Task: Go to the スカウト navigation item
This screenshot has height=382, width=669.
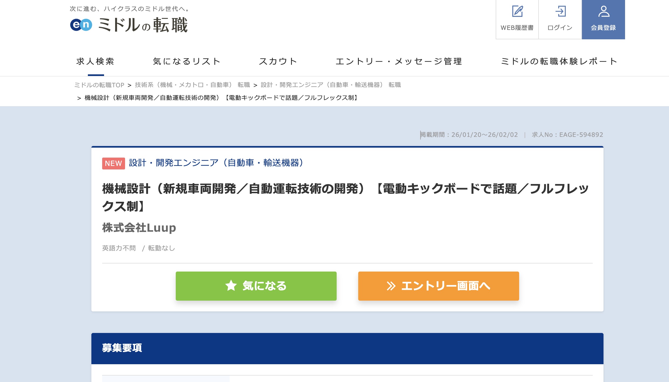Action: (x=278, y=61)
